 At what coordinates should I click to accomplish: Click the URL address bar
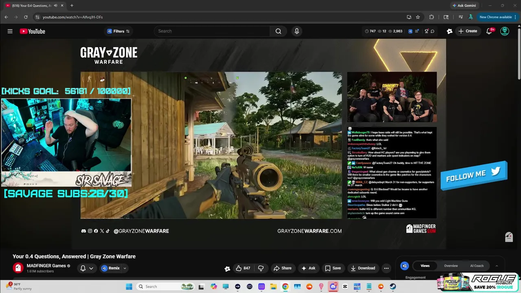(x=220, y=17)
